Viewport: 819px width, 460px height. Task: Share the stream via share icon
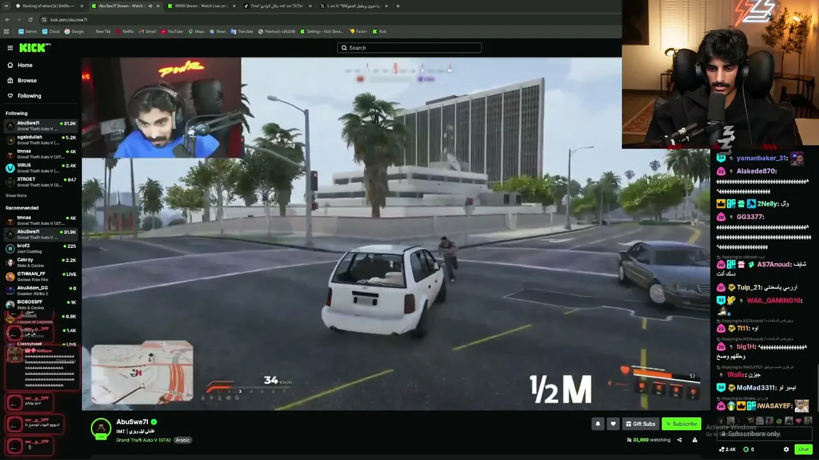(x=680, y=440)
